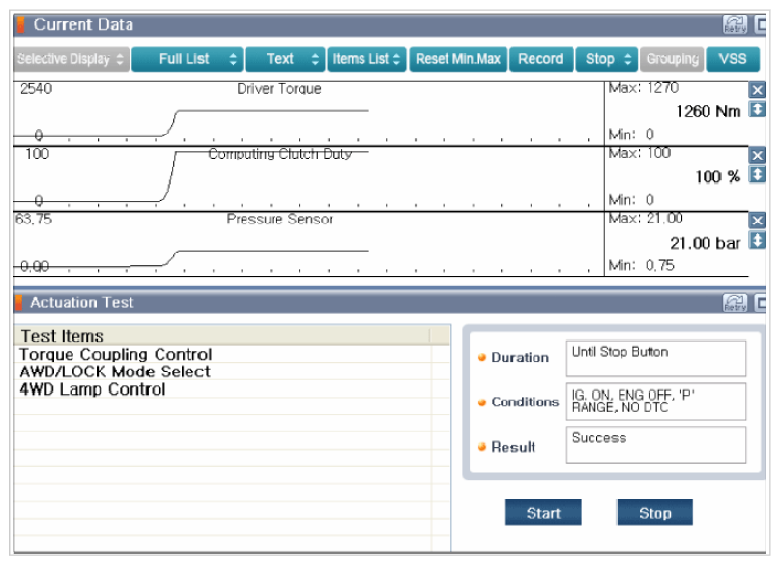This screenshot has height=565, width=780.
Task: Click the Computing Clutch Duty graph title
Action: 280,154
